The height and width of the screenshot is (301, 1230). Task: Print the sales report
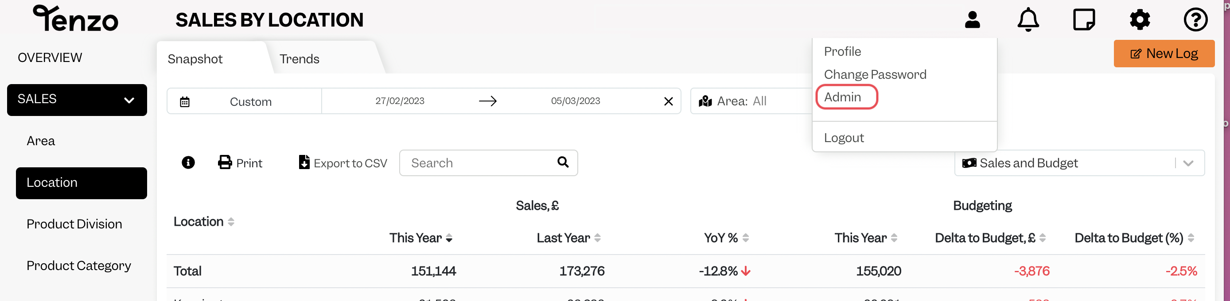tap(240, 163)
